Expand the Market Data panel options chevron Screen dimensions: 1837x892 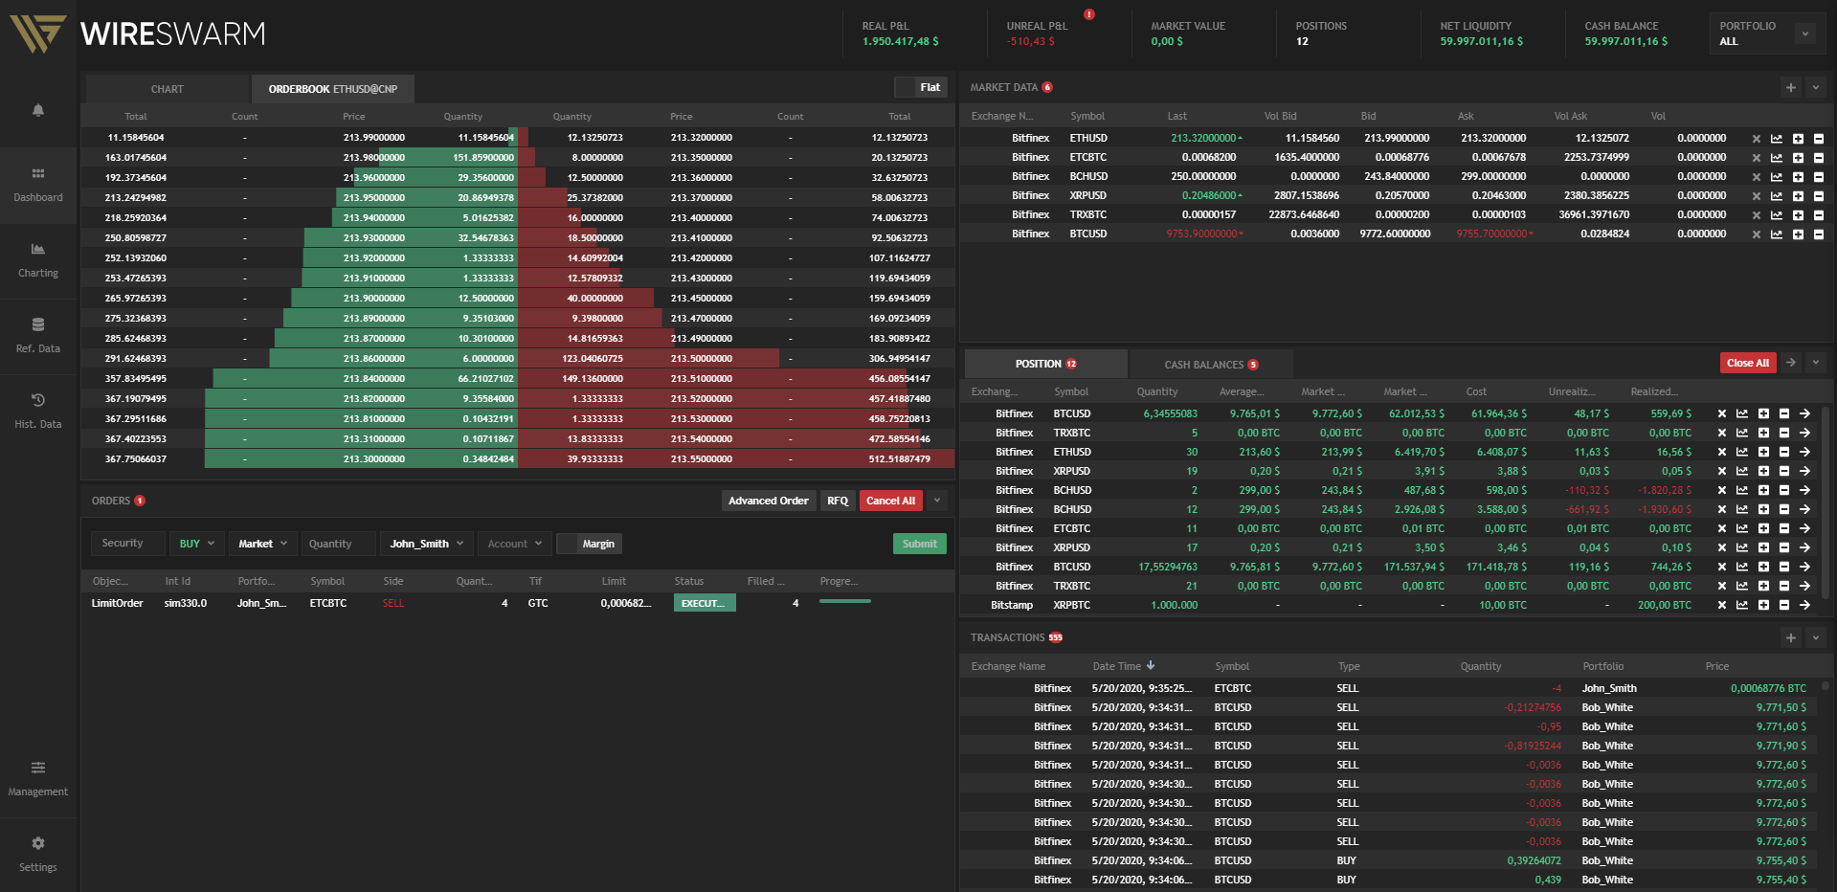[1816, 87]
